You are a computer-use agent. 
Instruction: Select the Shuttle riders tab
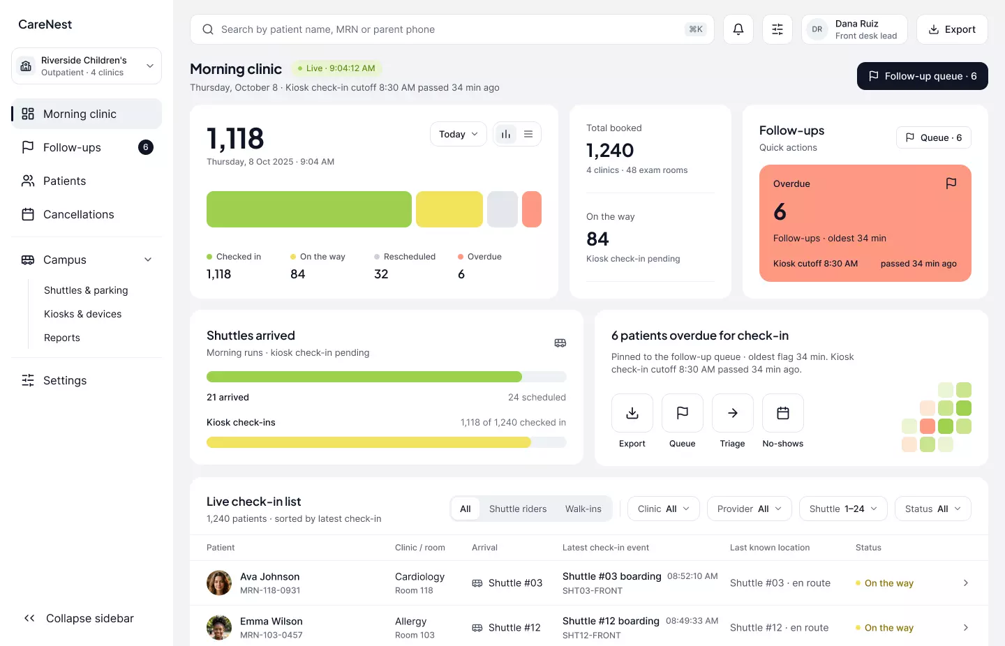click(x=518, y=509)
